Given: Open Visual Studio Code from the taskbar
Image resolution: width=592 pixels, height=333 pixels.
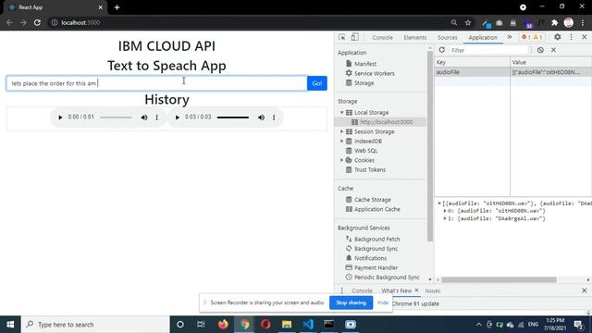Looking at the screenshot, I should [x=308, y=325].
